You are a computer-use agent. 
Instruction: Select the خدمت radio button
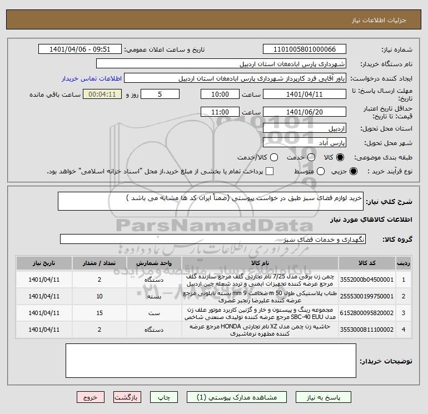(x=311, y=157)
